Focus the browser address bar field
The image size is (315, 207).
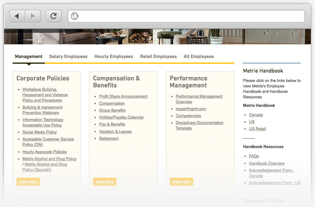point(186,16)
